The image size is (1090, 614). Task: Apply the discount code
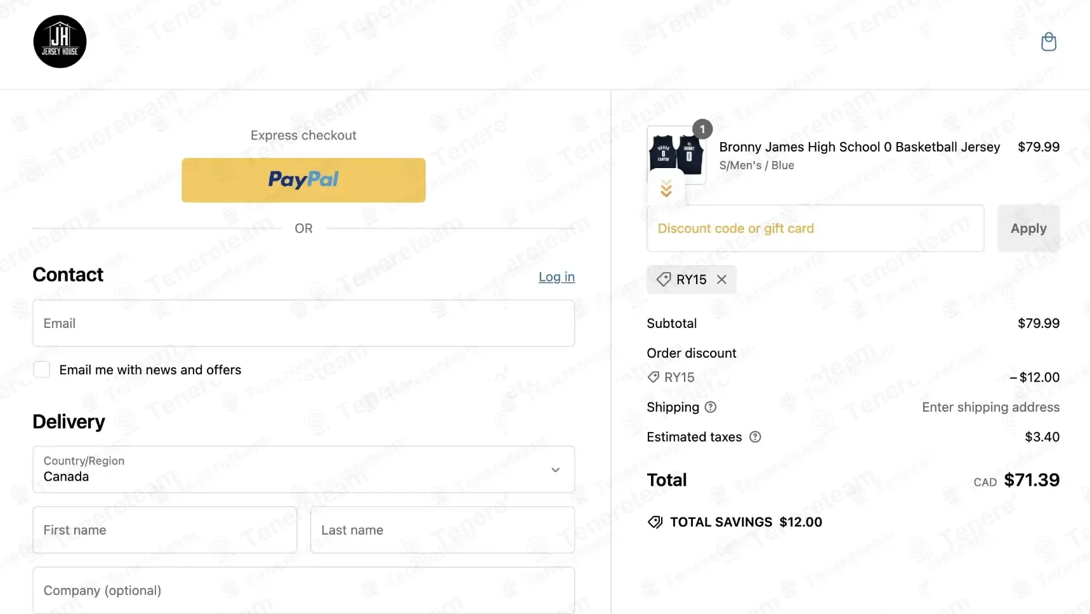1028,228
